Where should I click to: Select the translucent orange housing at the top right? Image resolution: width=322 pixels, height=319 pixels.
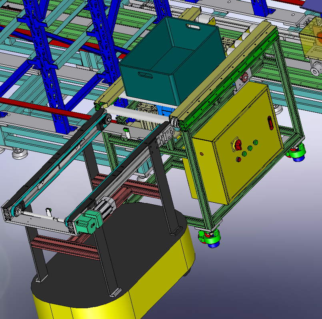point(312,39)
